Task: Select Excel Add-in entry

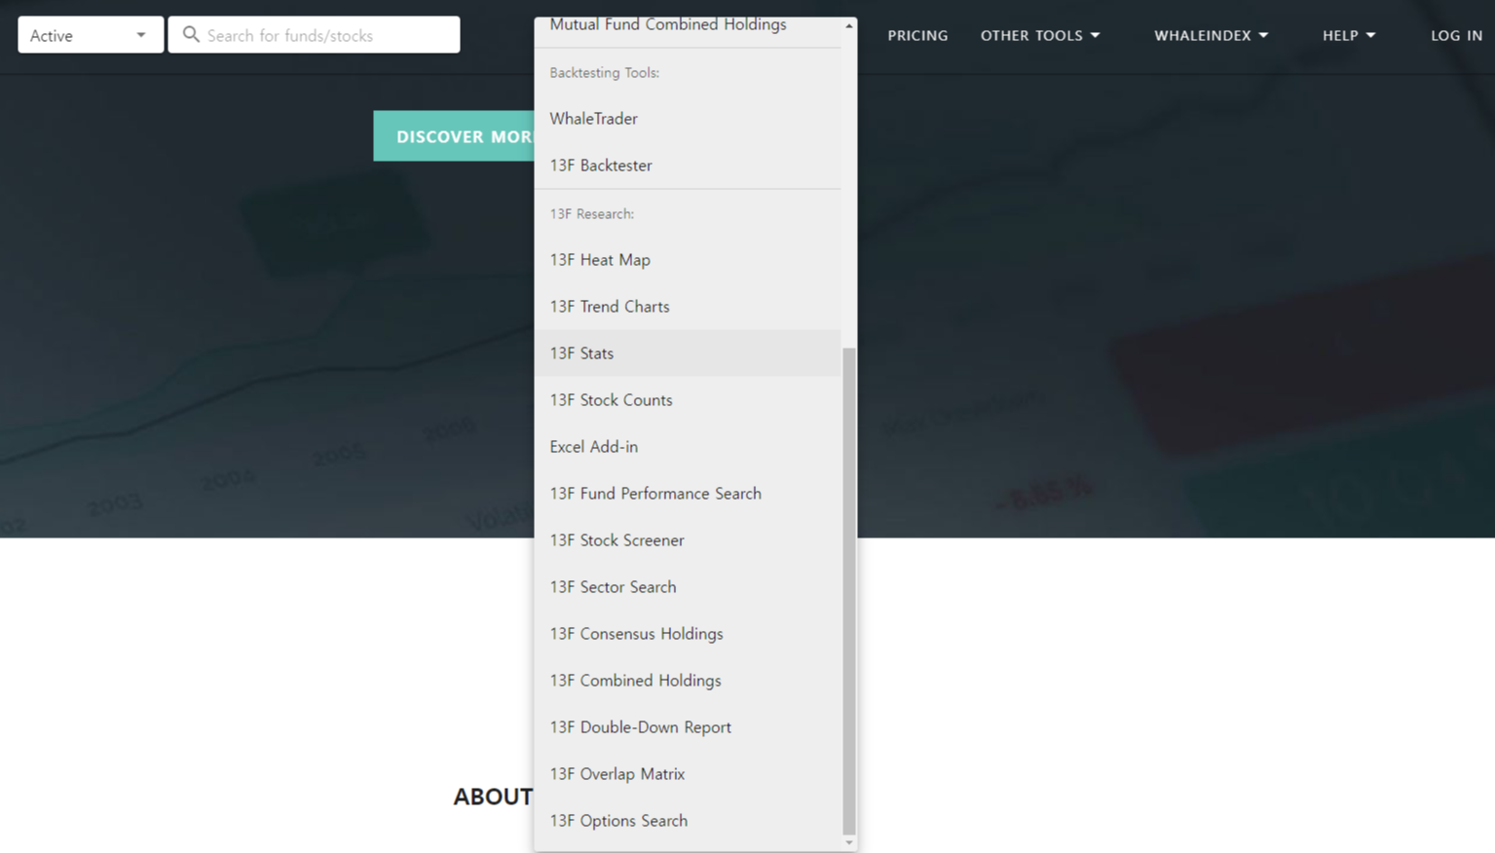Action: pyautogui.click(x=688, y=447)
